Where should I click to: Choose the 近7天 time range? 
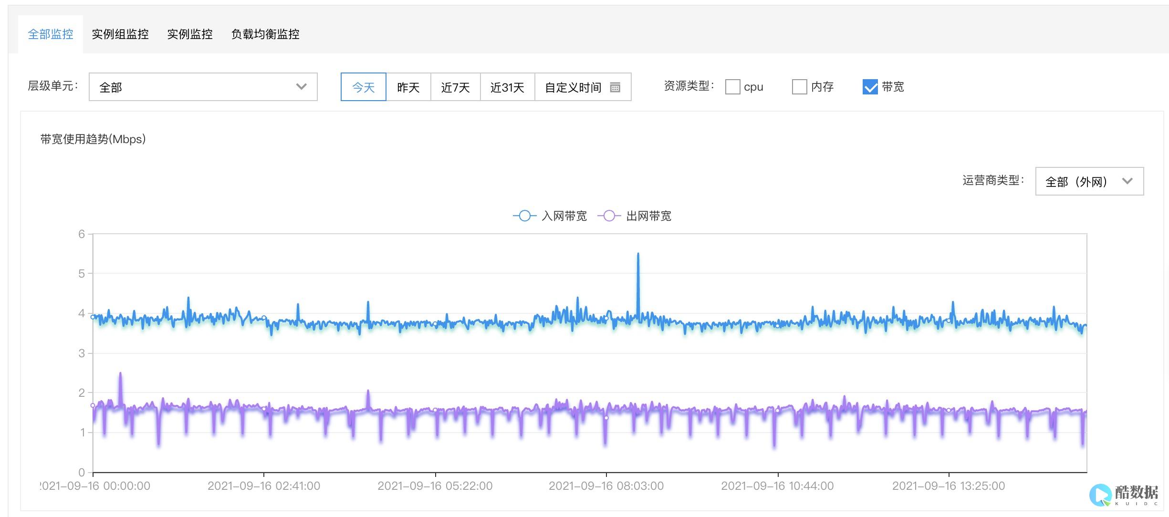[456, 87]
